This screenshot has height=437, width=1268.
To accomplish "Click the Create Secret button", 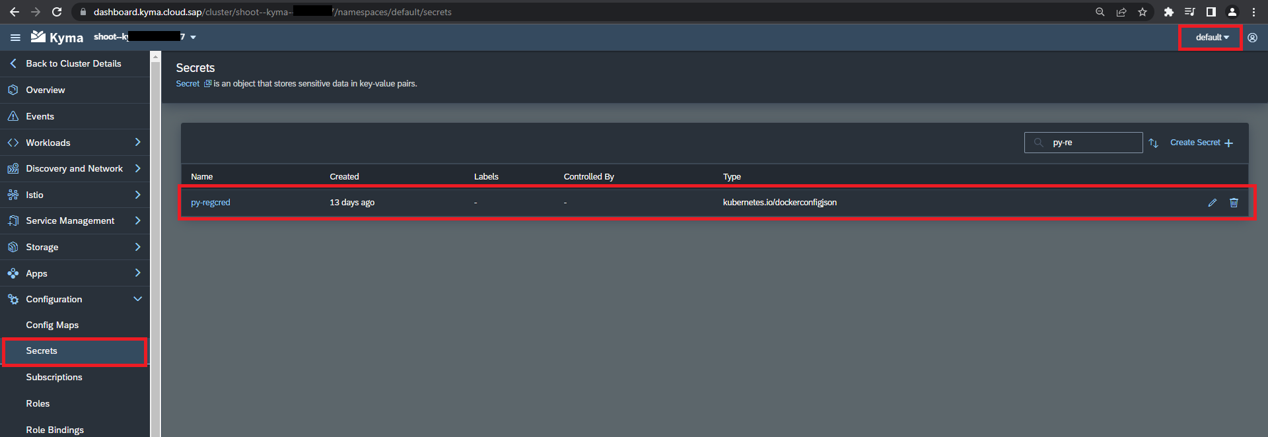I will pos(1201,143).
